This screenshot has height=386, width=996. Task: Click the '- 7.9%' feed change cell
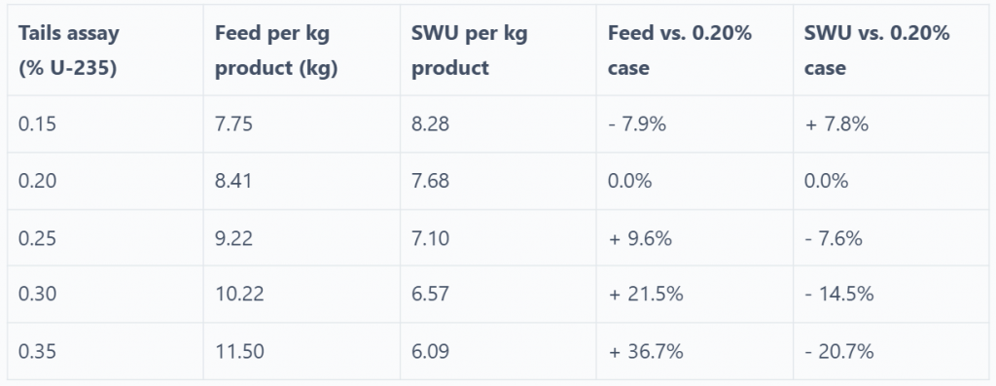pos(694,123)
